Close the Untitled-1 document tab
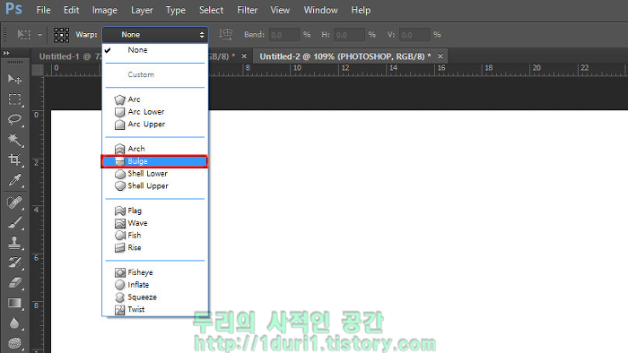The width and height of the screenshot is (628, 353). 244,56
